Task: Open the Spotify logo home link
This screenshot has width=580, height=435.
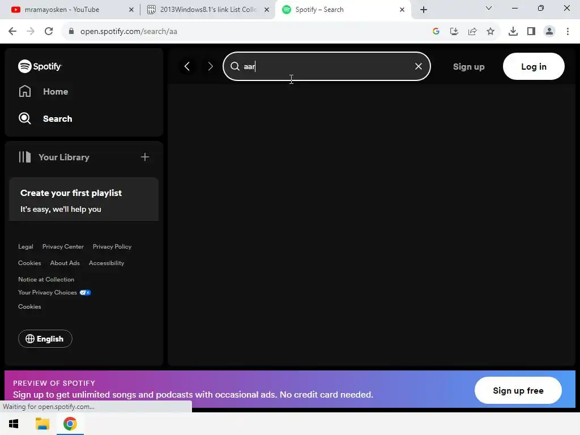Action: (40, 66)
